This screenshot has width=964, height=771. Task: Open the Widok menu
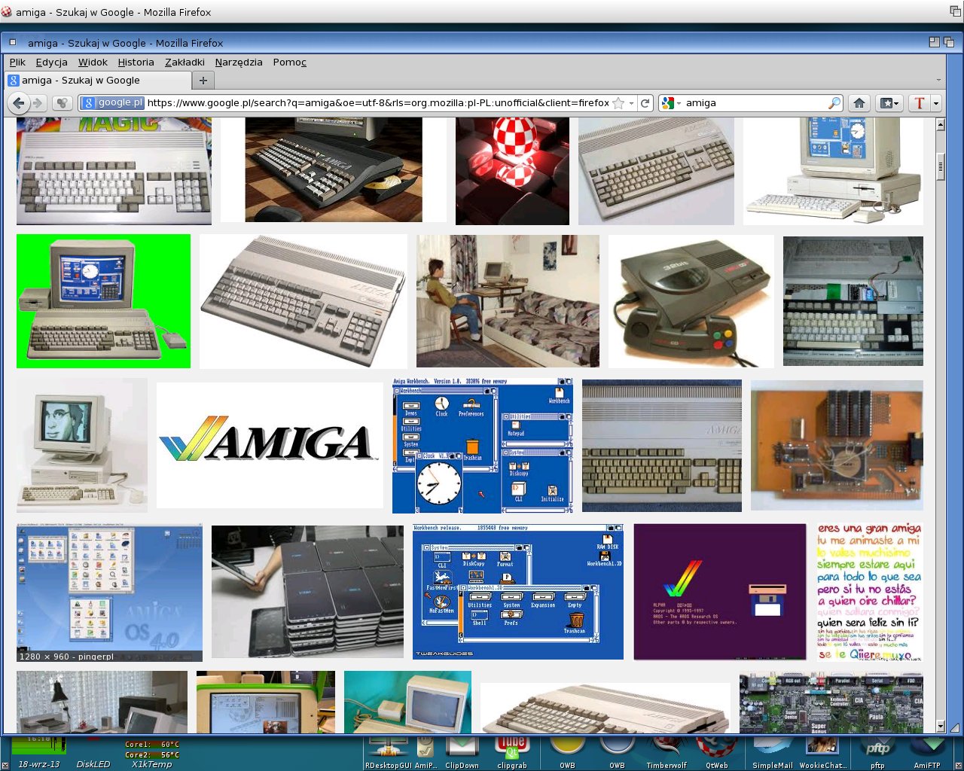(x=93, y=62)
